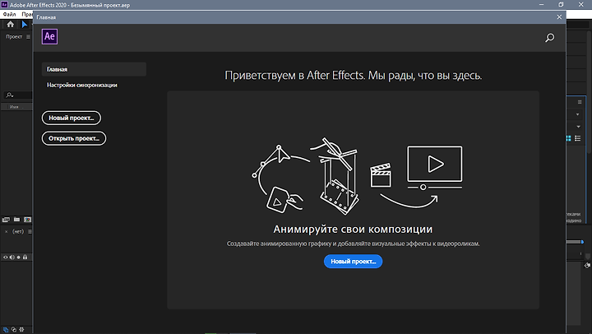Click the Проект panel tab

[x=14, y=37]
